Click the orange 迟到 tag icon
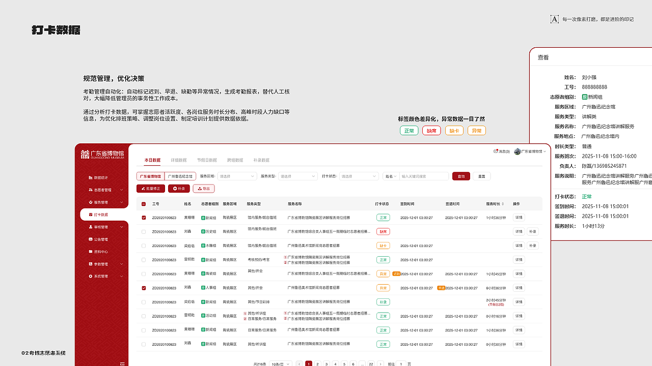This screenshot has height=366, width=652. coord(396,273)
